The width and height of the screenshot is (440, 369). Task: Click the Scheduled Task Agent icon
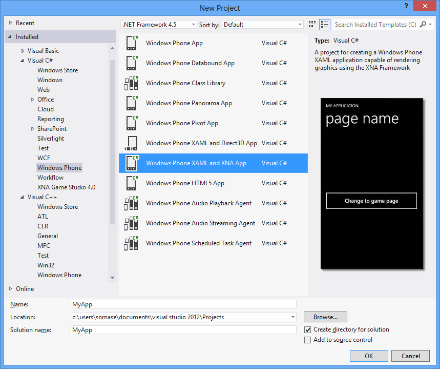tap(131, 243)
